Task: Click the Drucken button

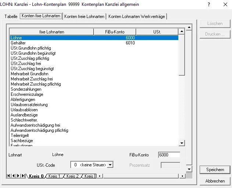Action: [x=215, y=34]
